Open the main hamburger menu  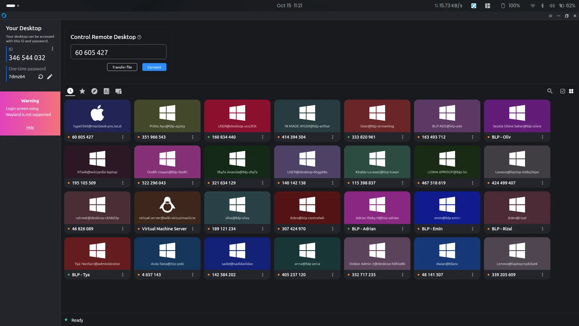[x=550, y=16]
